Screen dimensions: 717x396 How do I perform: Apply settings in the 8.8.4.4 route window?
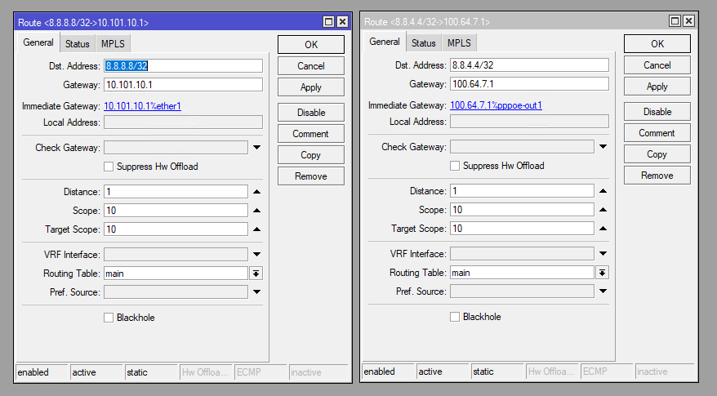pos(657,87)
